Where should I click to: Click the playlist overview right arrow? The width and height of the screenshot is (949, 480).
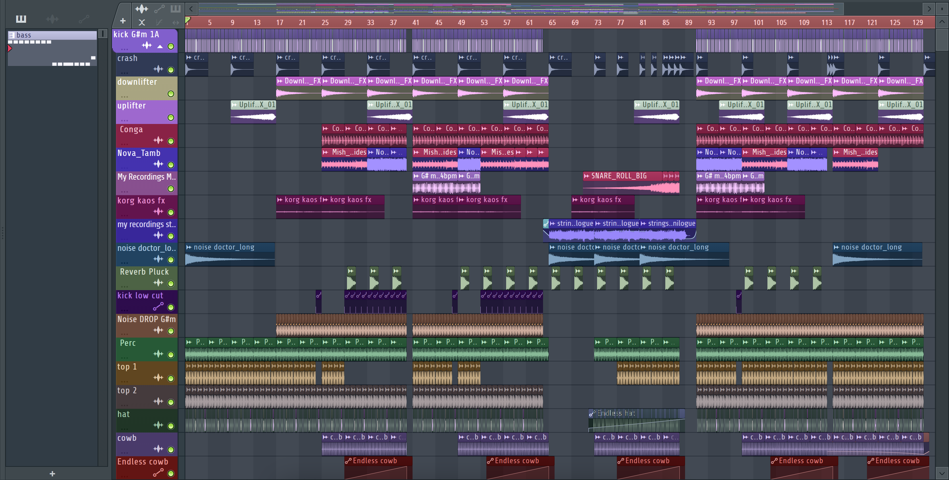click(x=929, y=9)
